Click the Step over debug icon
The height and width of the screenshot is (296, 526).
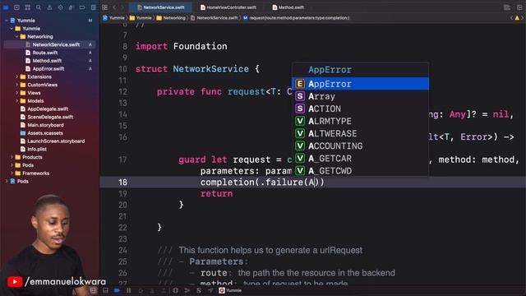tap(141, 290)
